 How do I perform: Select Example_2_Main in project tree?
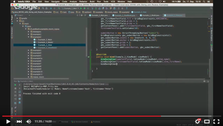click(45, 39)
